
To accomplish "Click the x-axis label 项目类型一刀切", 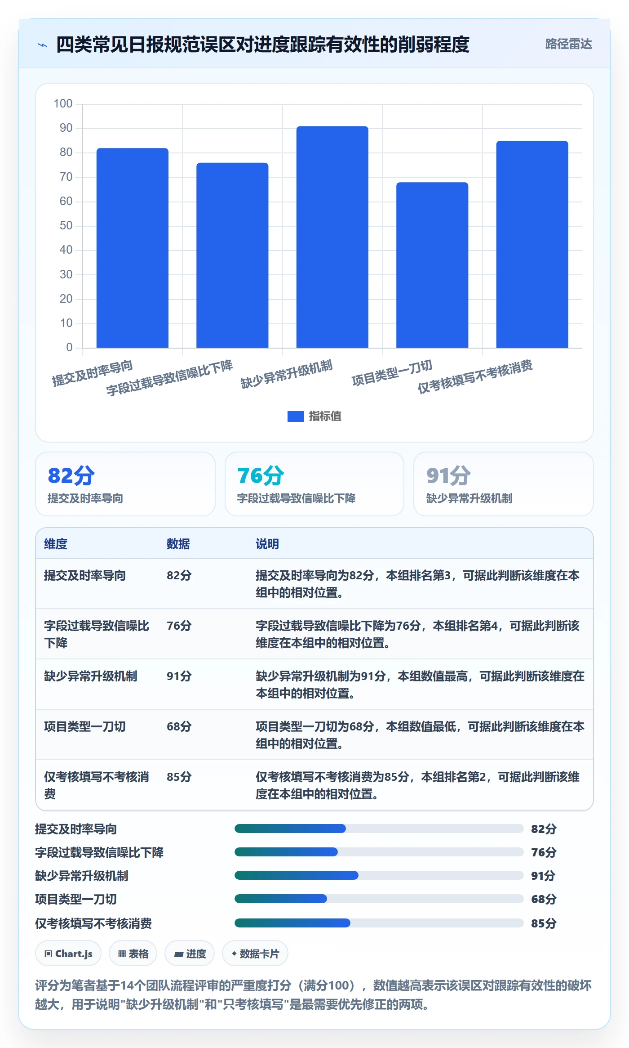I will [x=392, y=373].
